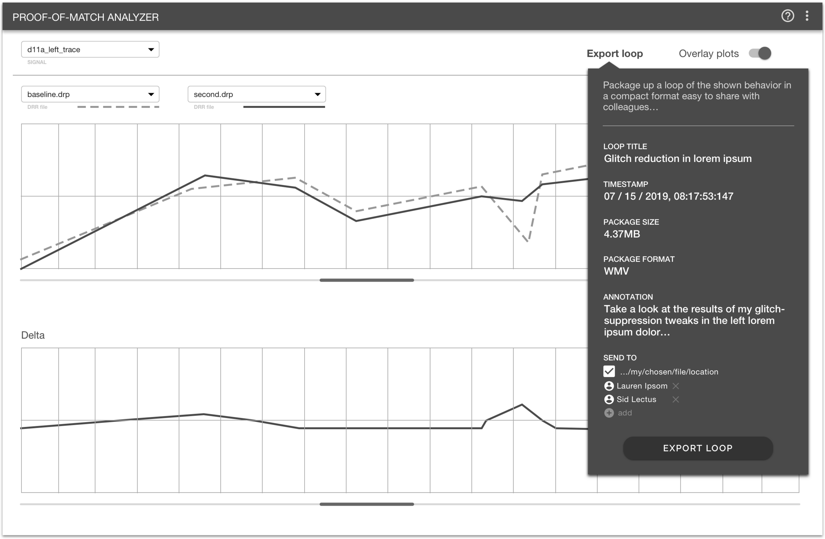Image resolution: width=825 pixels, height=539 pixels.
Task: Expand the second.drp file dropdown
Action: click(x=256, y=94)
